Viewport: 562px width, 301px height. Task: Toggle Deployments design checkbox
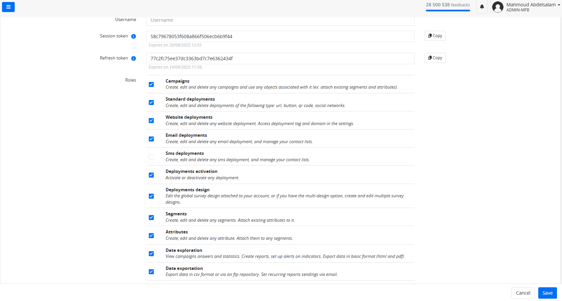[151, 196]
